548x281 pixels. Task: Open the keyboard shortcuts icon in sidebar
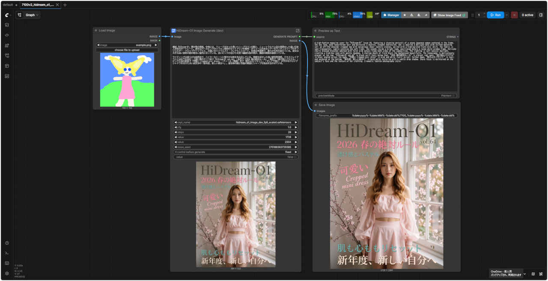point(7,263)
